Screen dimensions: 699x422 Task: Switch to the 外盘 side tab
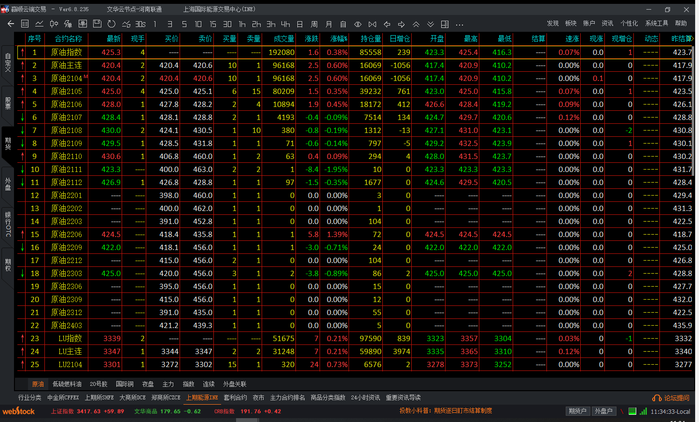coord(8,184)
